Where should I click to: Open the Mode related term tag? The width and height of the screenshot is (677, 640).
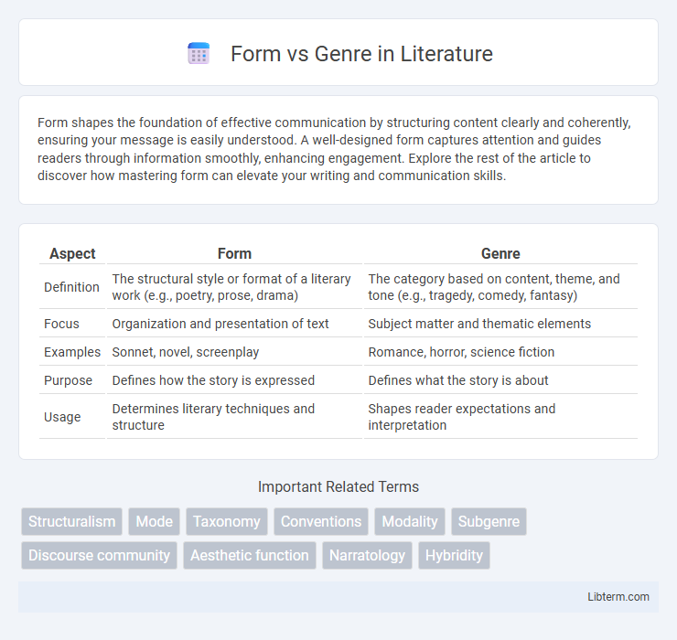[x=154, y=521]
